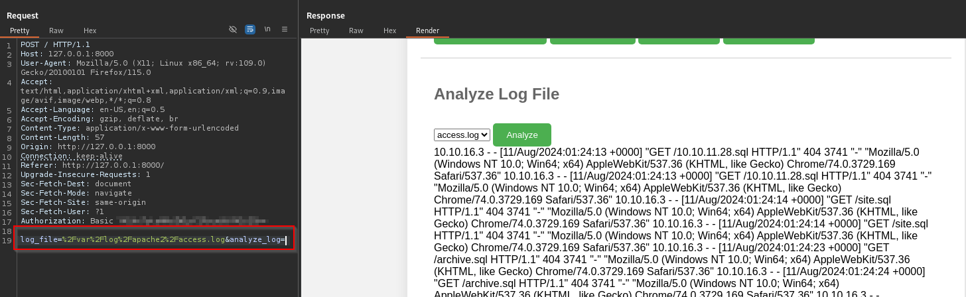
Task: Click the 'Accept:' header on line 4
Action: point(36,82)
